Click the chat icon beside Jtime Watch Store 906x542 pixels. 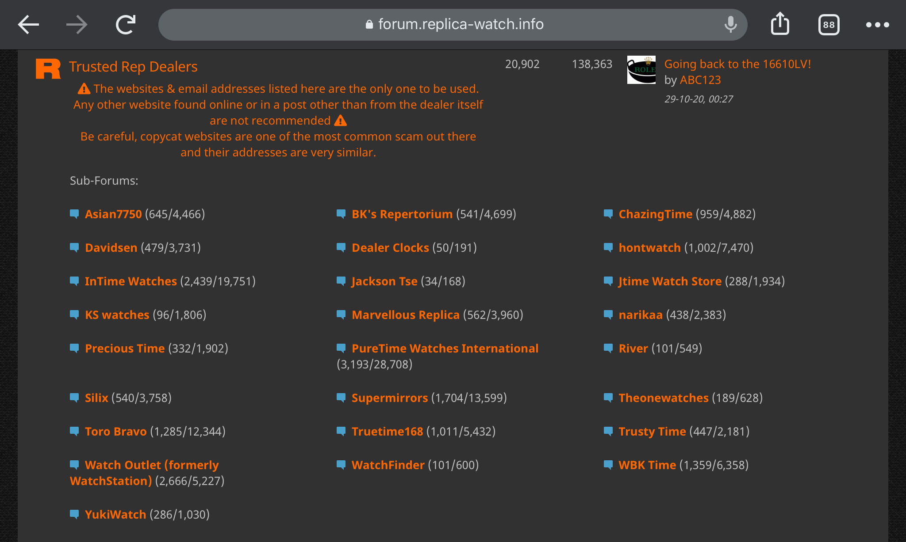coord(608,281)
